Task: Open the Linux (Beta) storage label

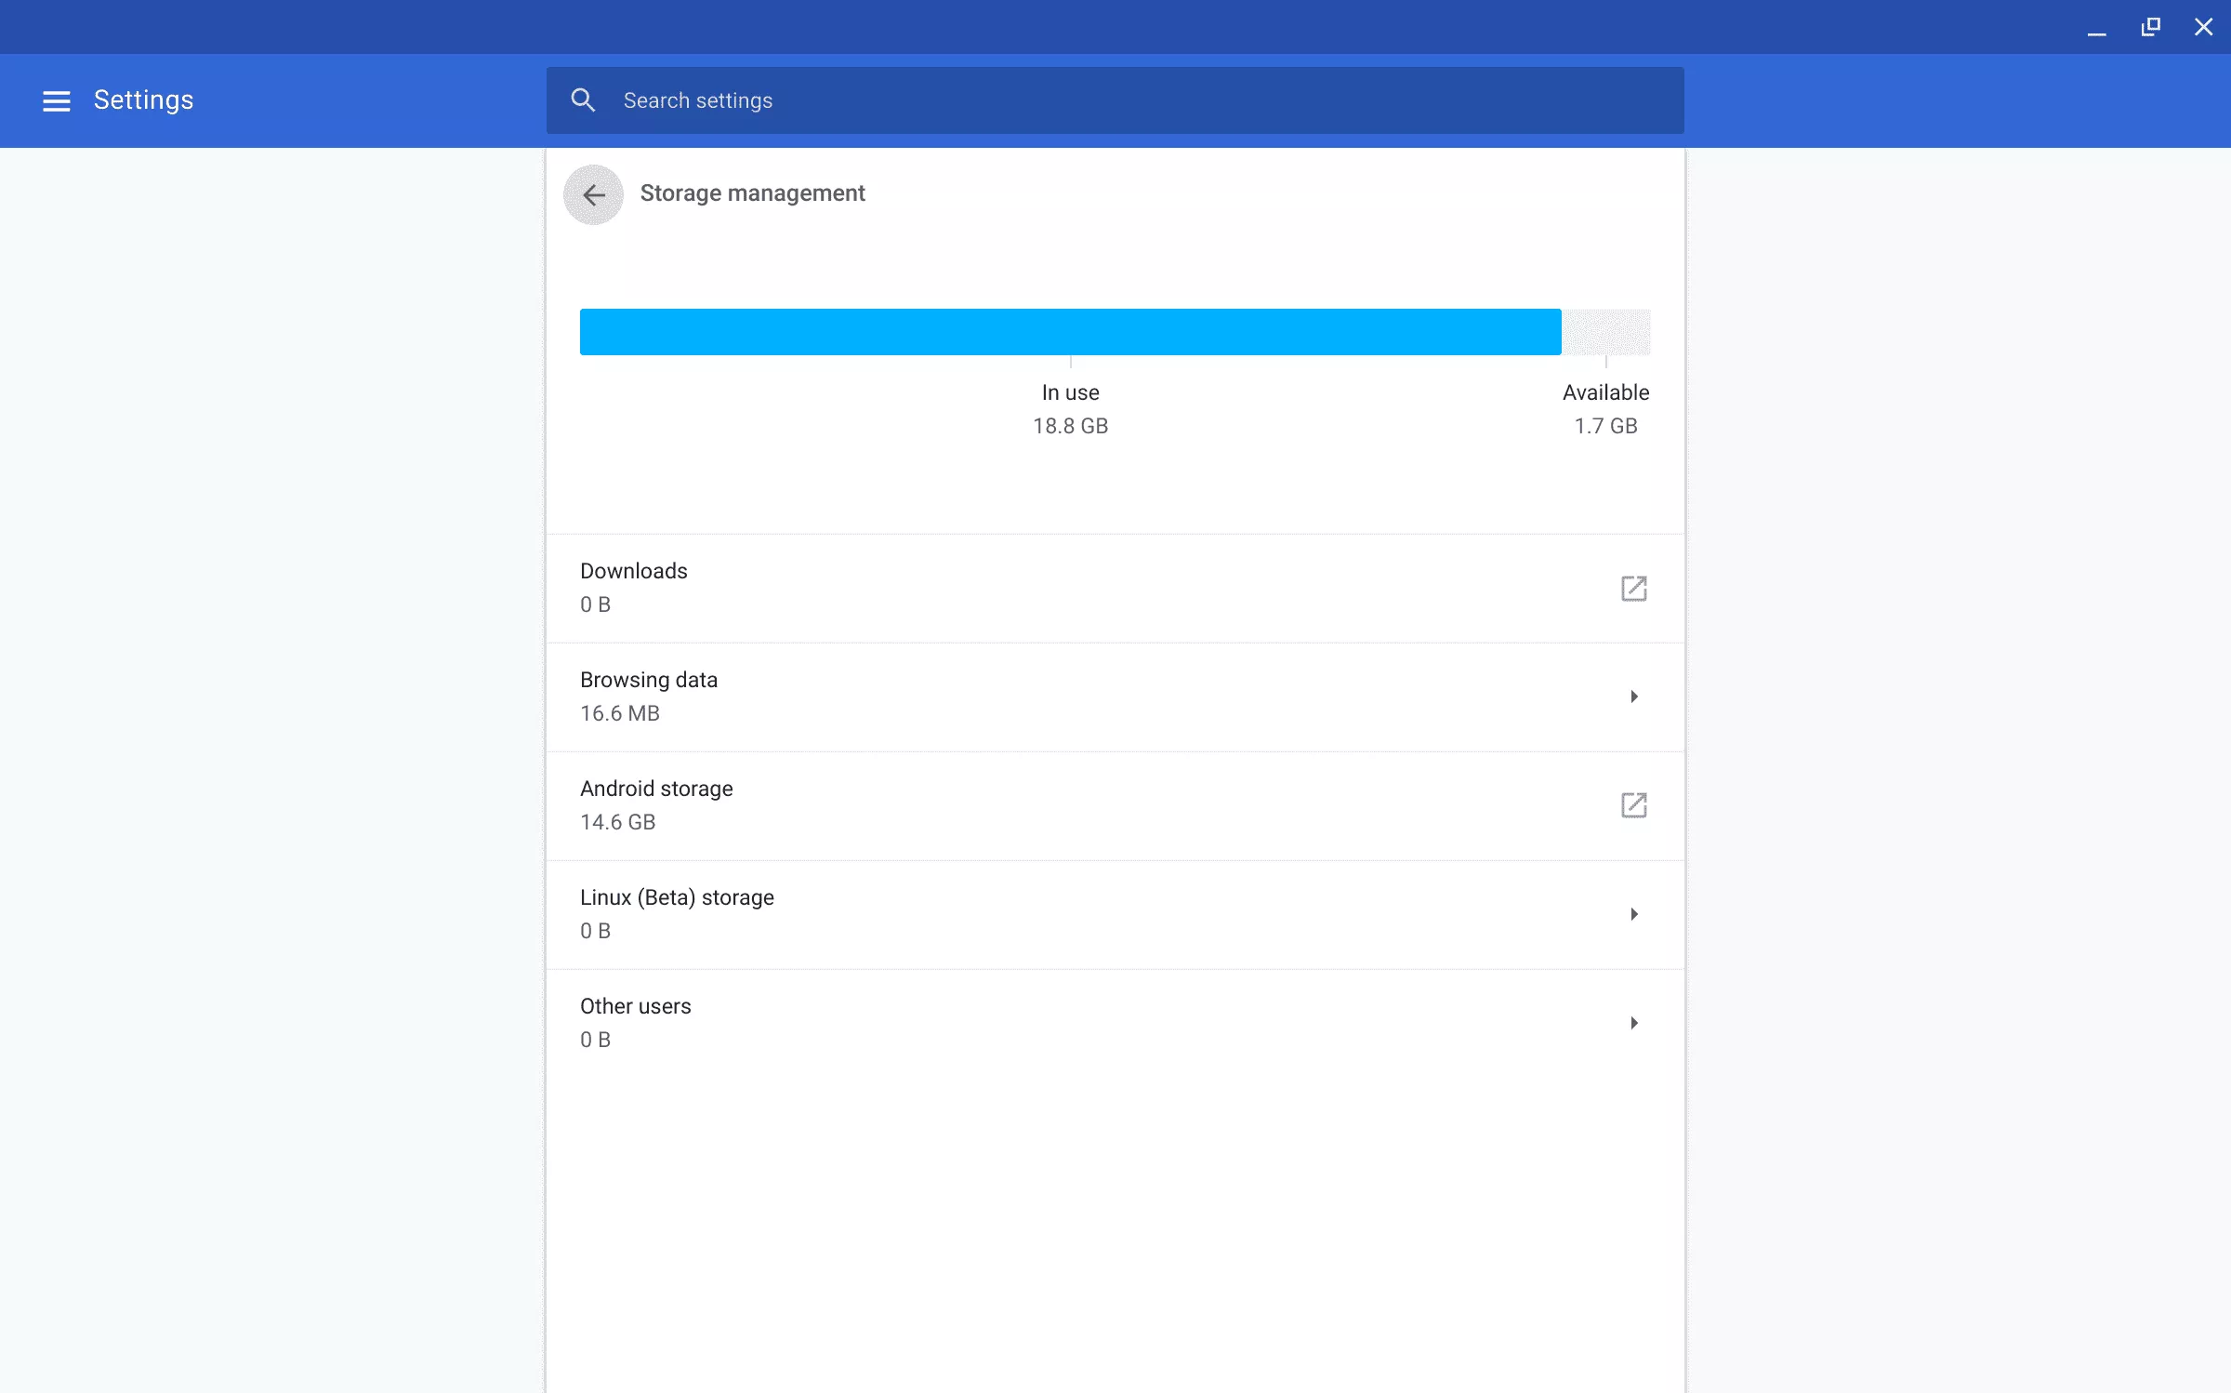Action: 676,897
